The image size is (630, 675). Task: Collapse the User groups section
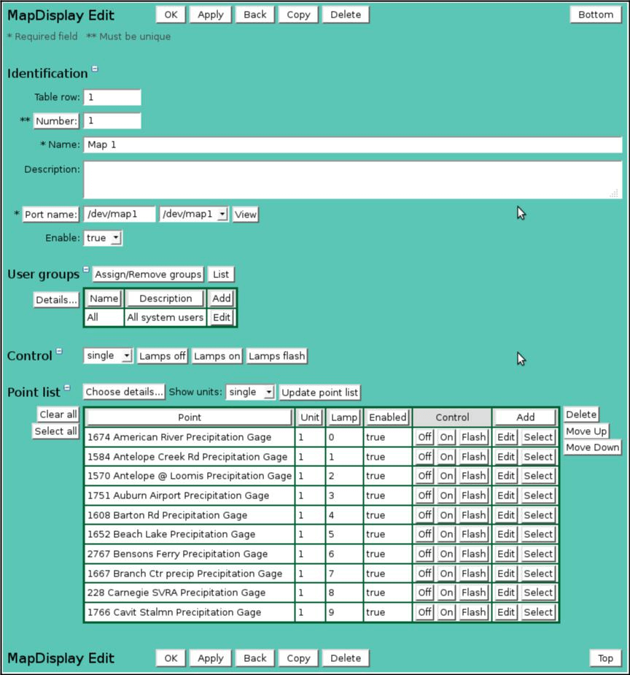click(x=86, y=269)
